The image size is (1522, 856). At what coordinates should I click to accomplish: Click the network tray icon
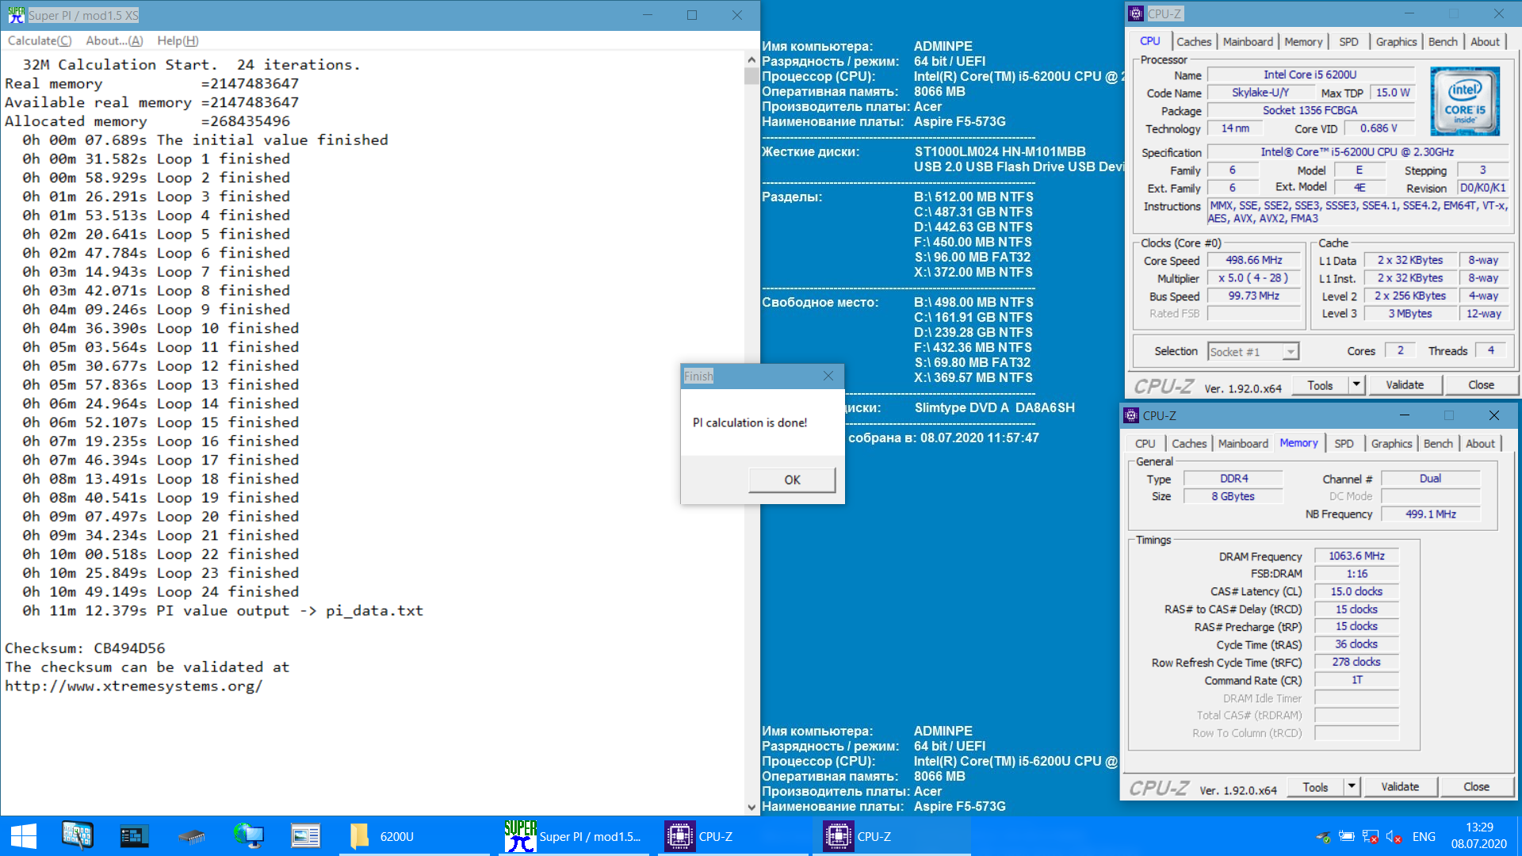1369,836
